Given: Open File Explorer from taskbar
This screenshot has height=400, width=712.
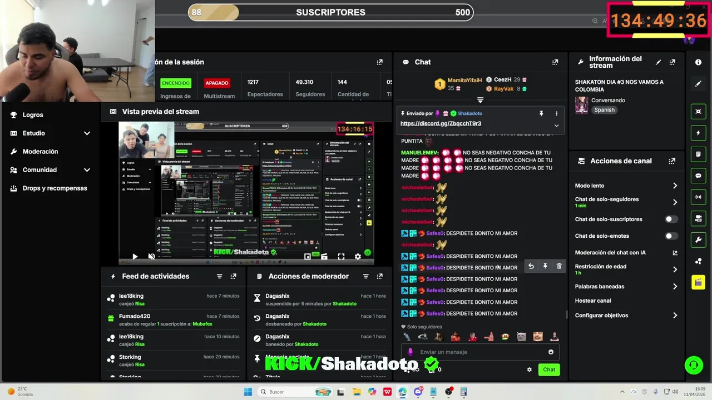Looking at the screenshot, I should pos(357,392).
